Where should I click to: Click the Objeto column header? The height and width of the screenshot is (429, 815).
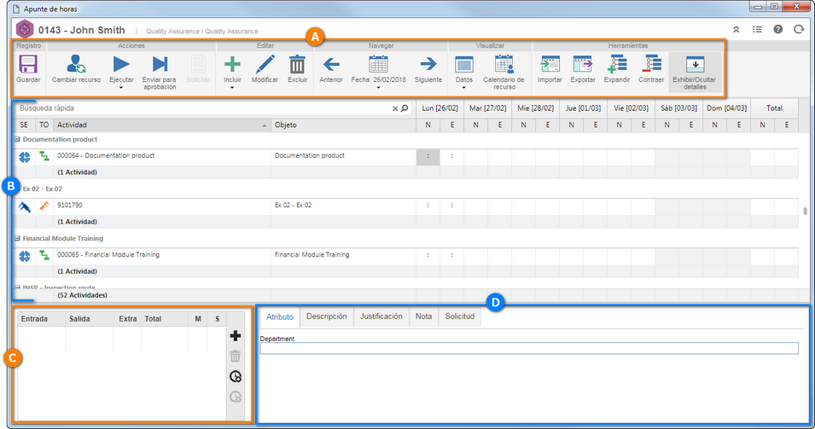343,125
